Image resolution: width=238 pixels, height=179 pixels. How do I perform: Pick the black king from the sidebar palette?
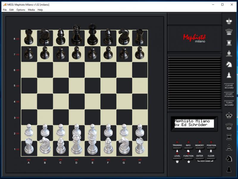(x=229, y=115)
